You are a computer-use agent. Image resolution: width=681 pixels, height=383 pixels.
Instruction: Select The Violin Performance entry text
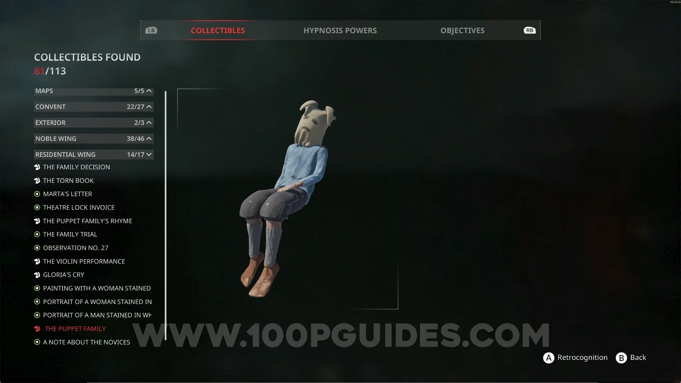[84, 261]
